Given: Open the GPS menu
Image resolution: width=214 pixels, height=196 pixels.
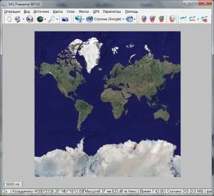Looking at the screenshot, I should coord(96,12).
